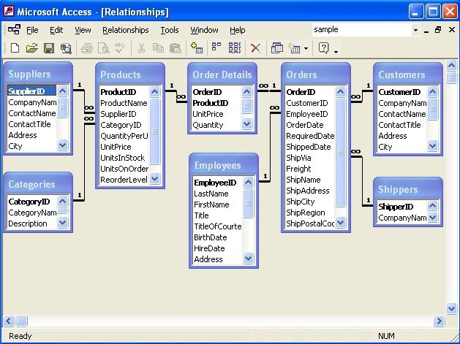Open the View menu
This screenshot has height=344, width=460.
pos(83,30)
